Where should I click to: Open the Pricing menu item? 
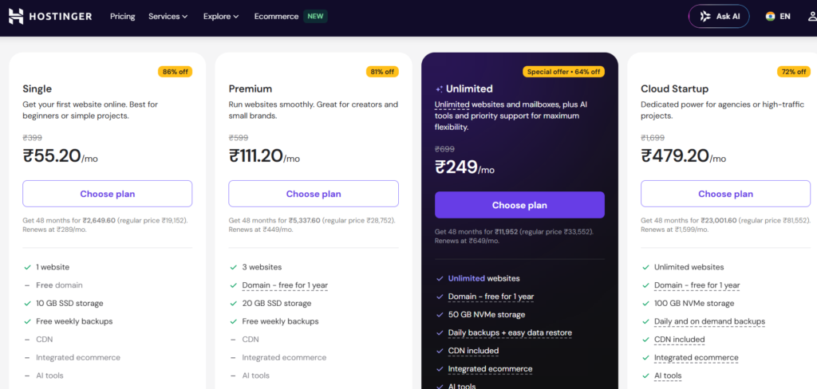(122, 16)
